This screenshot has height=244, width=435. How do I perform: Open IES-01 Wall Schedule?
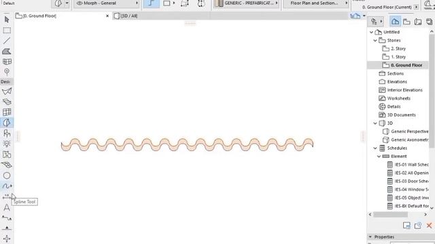pos(411,165)
